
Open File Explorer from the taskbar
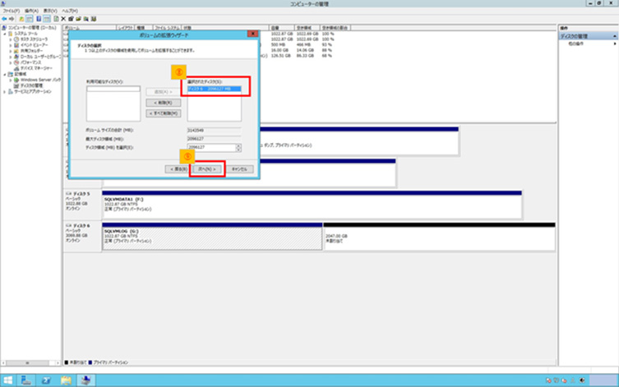pyautogui.click(x=66, y=380)
